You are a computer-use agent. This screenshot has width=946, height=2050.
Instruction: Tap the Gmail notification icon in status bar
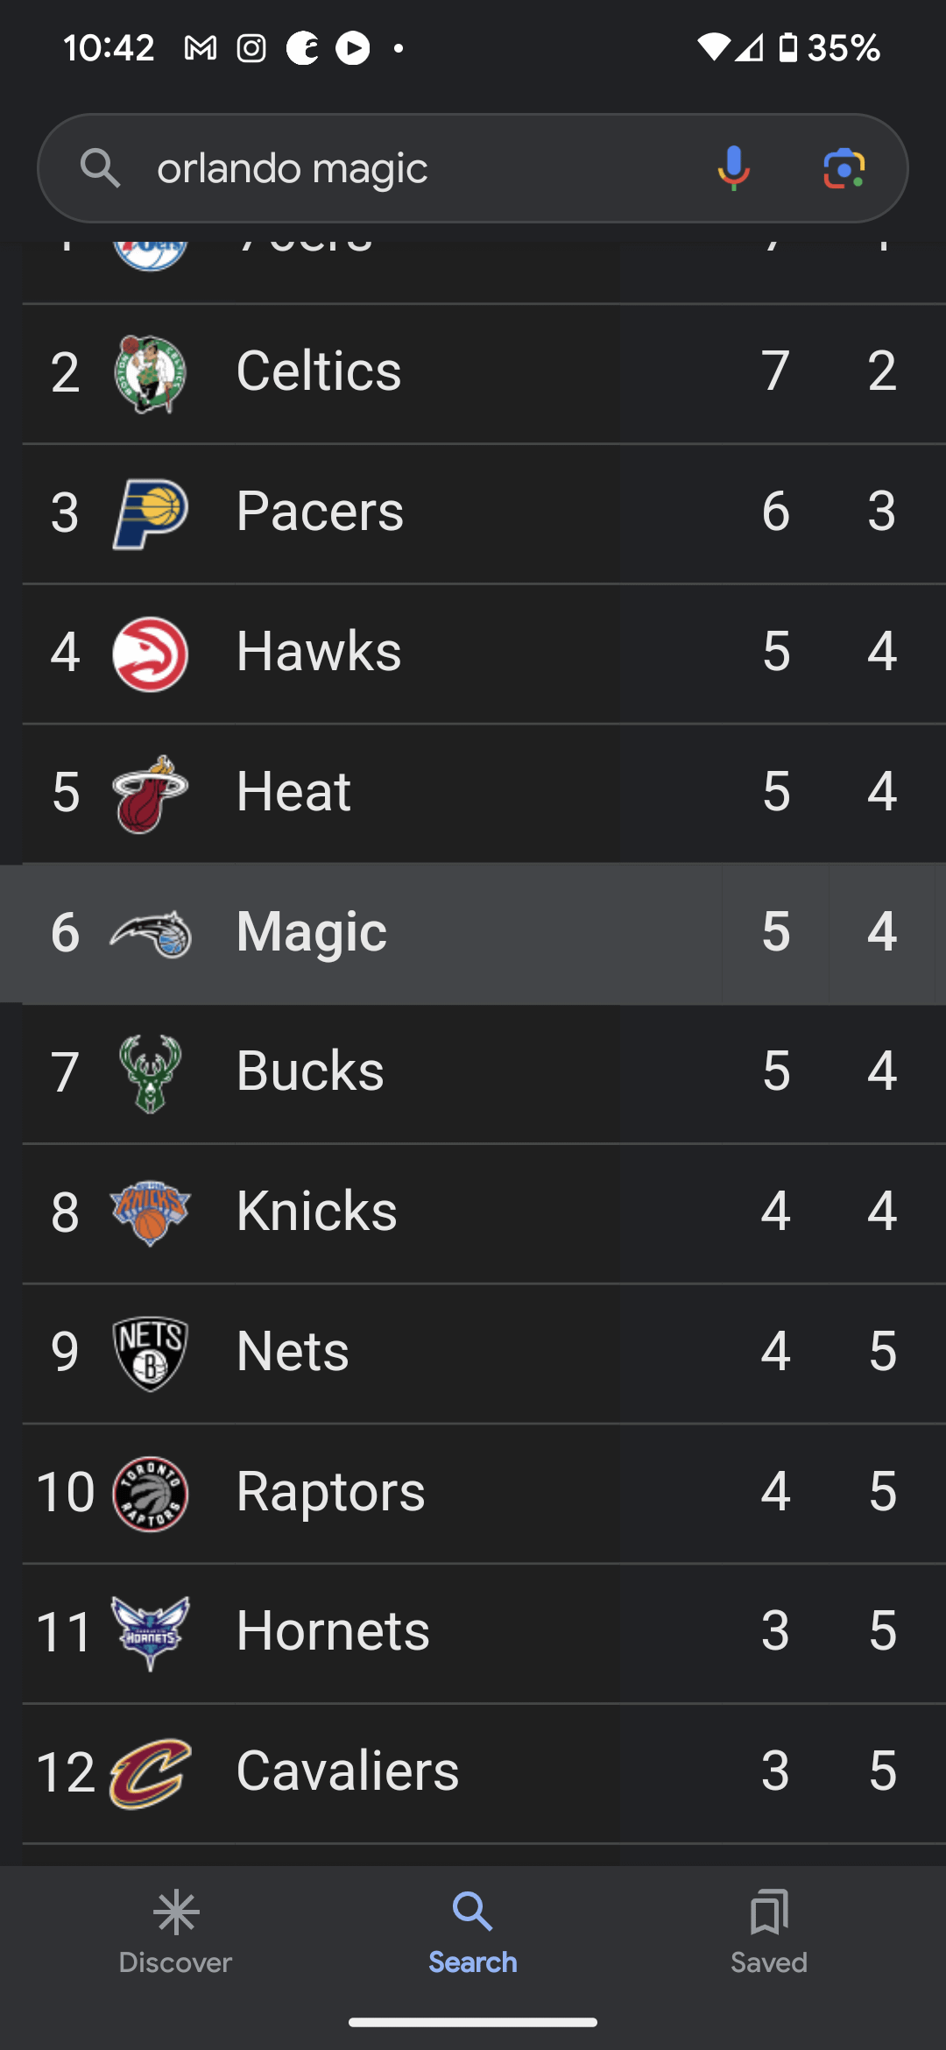click(201, 48)
